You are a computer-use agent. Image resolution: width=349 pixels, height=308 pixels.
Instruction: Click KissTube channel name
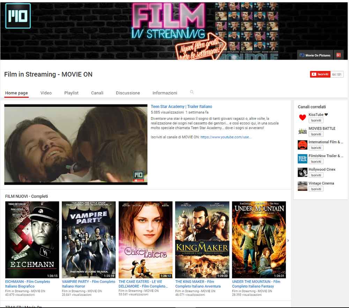click(x=318, y=114)
